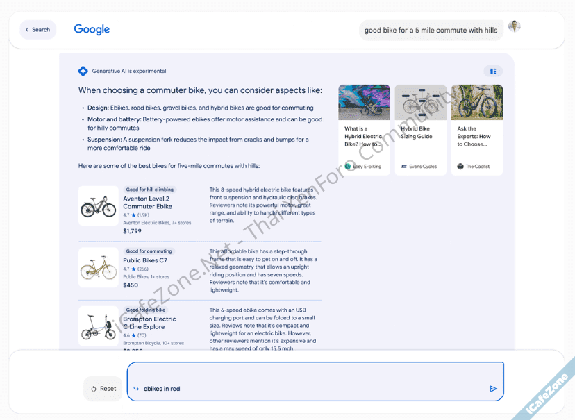The height and width of the screenshot is (420, 575).
Task: Open the Public Bikes C7 listing
Action: 145,260
